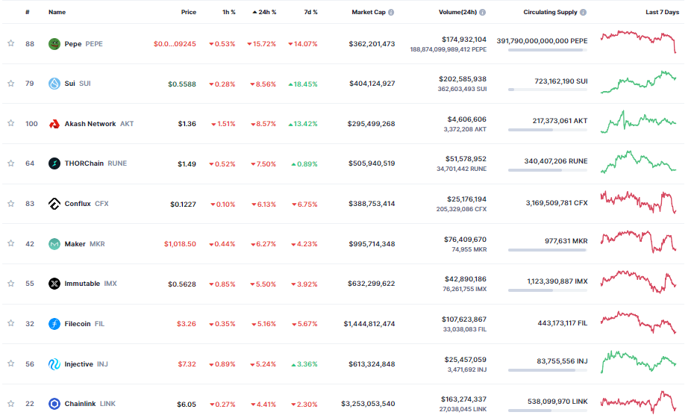Sort by the 1h % column header
Screen dimensions: 700x418
point(228,12)
